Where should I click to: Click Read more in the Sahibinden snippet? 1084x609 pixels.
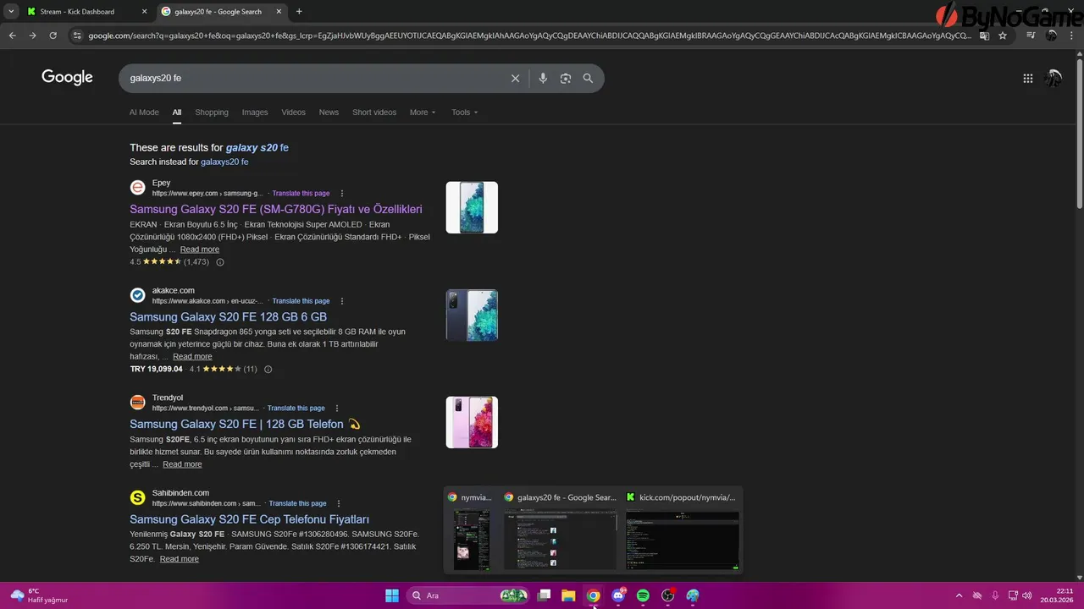(180, 559)
